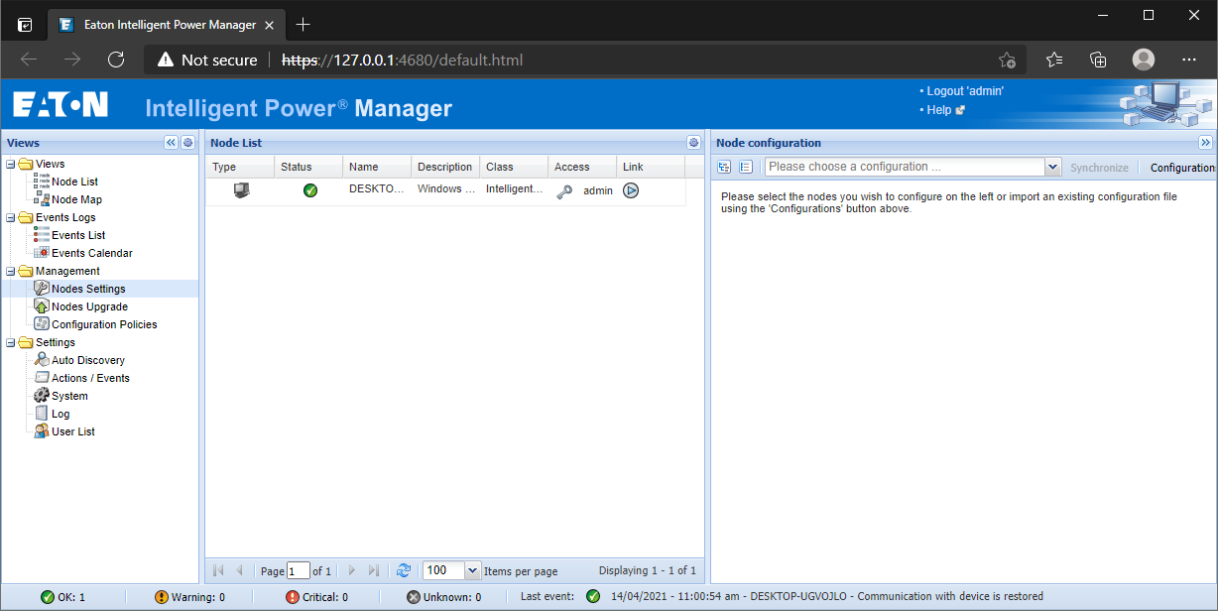The width and height of the screenshot is (1218, 611).
Task: Open Node Map view
Action: coord(76,199)
